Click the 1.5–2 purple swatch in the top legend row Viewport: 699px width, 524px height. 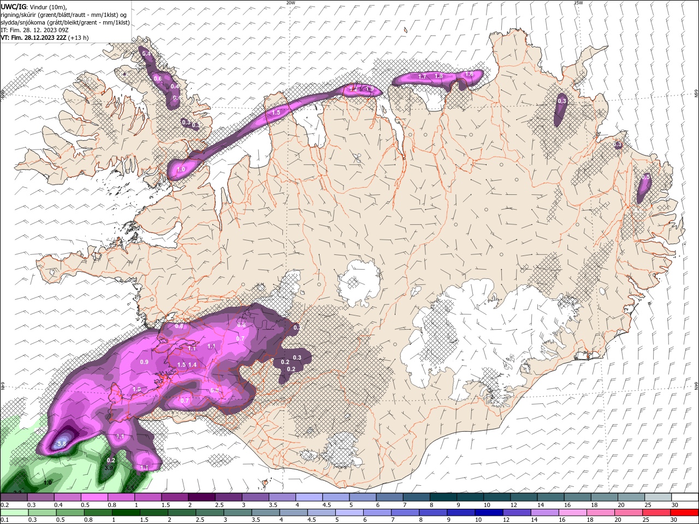tap(175, 497)
